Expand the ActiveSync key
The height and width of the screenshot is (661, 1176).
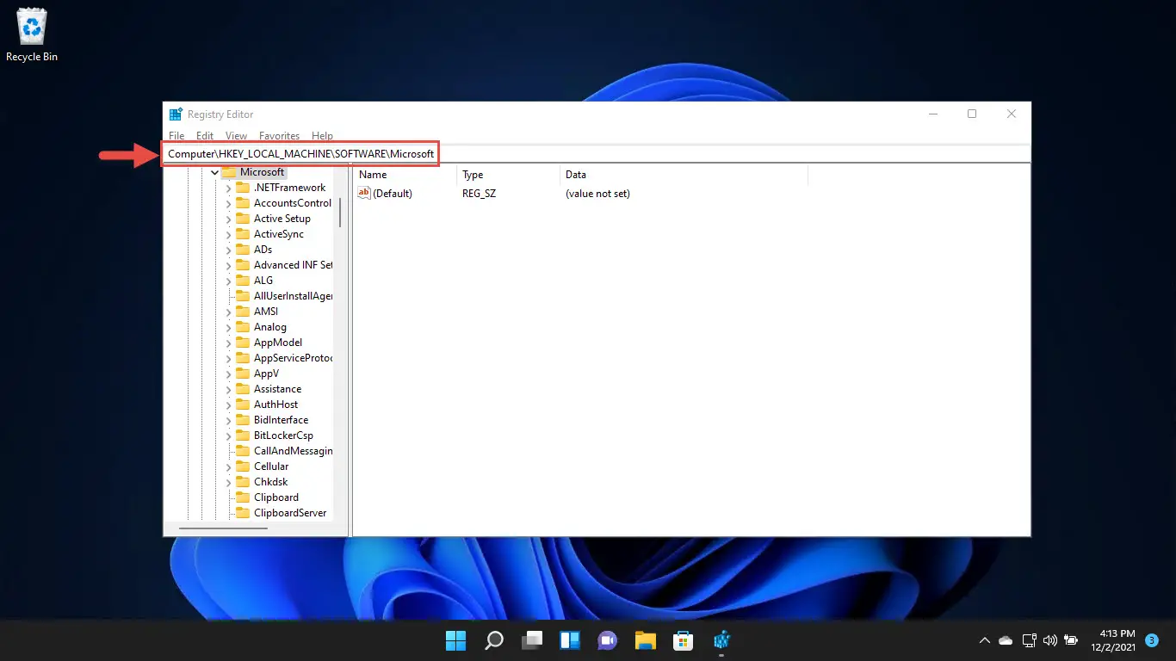pos(228,234)
